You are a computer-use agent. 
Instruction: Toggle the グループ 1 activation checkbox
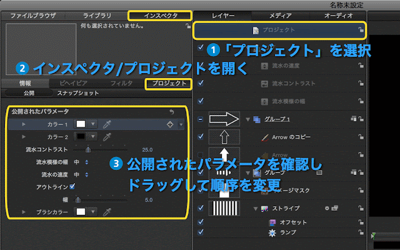coord(201,119)
